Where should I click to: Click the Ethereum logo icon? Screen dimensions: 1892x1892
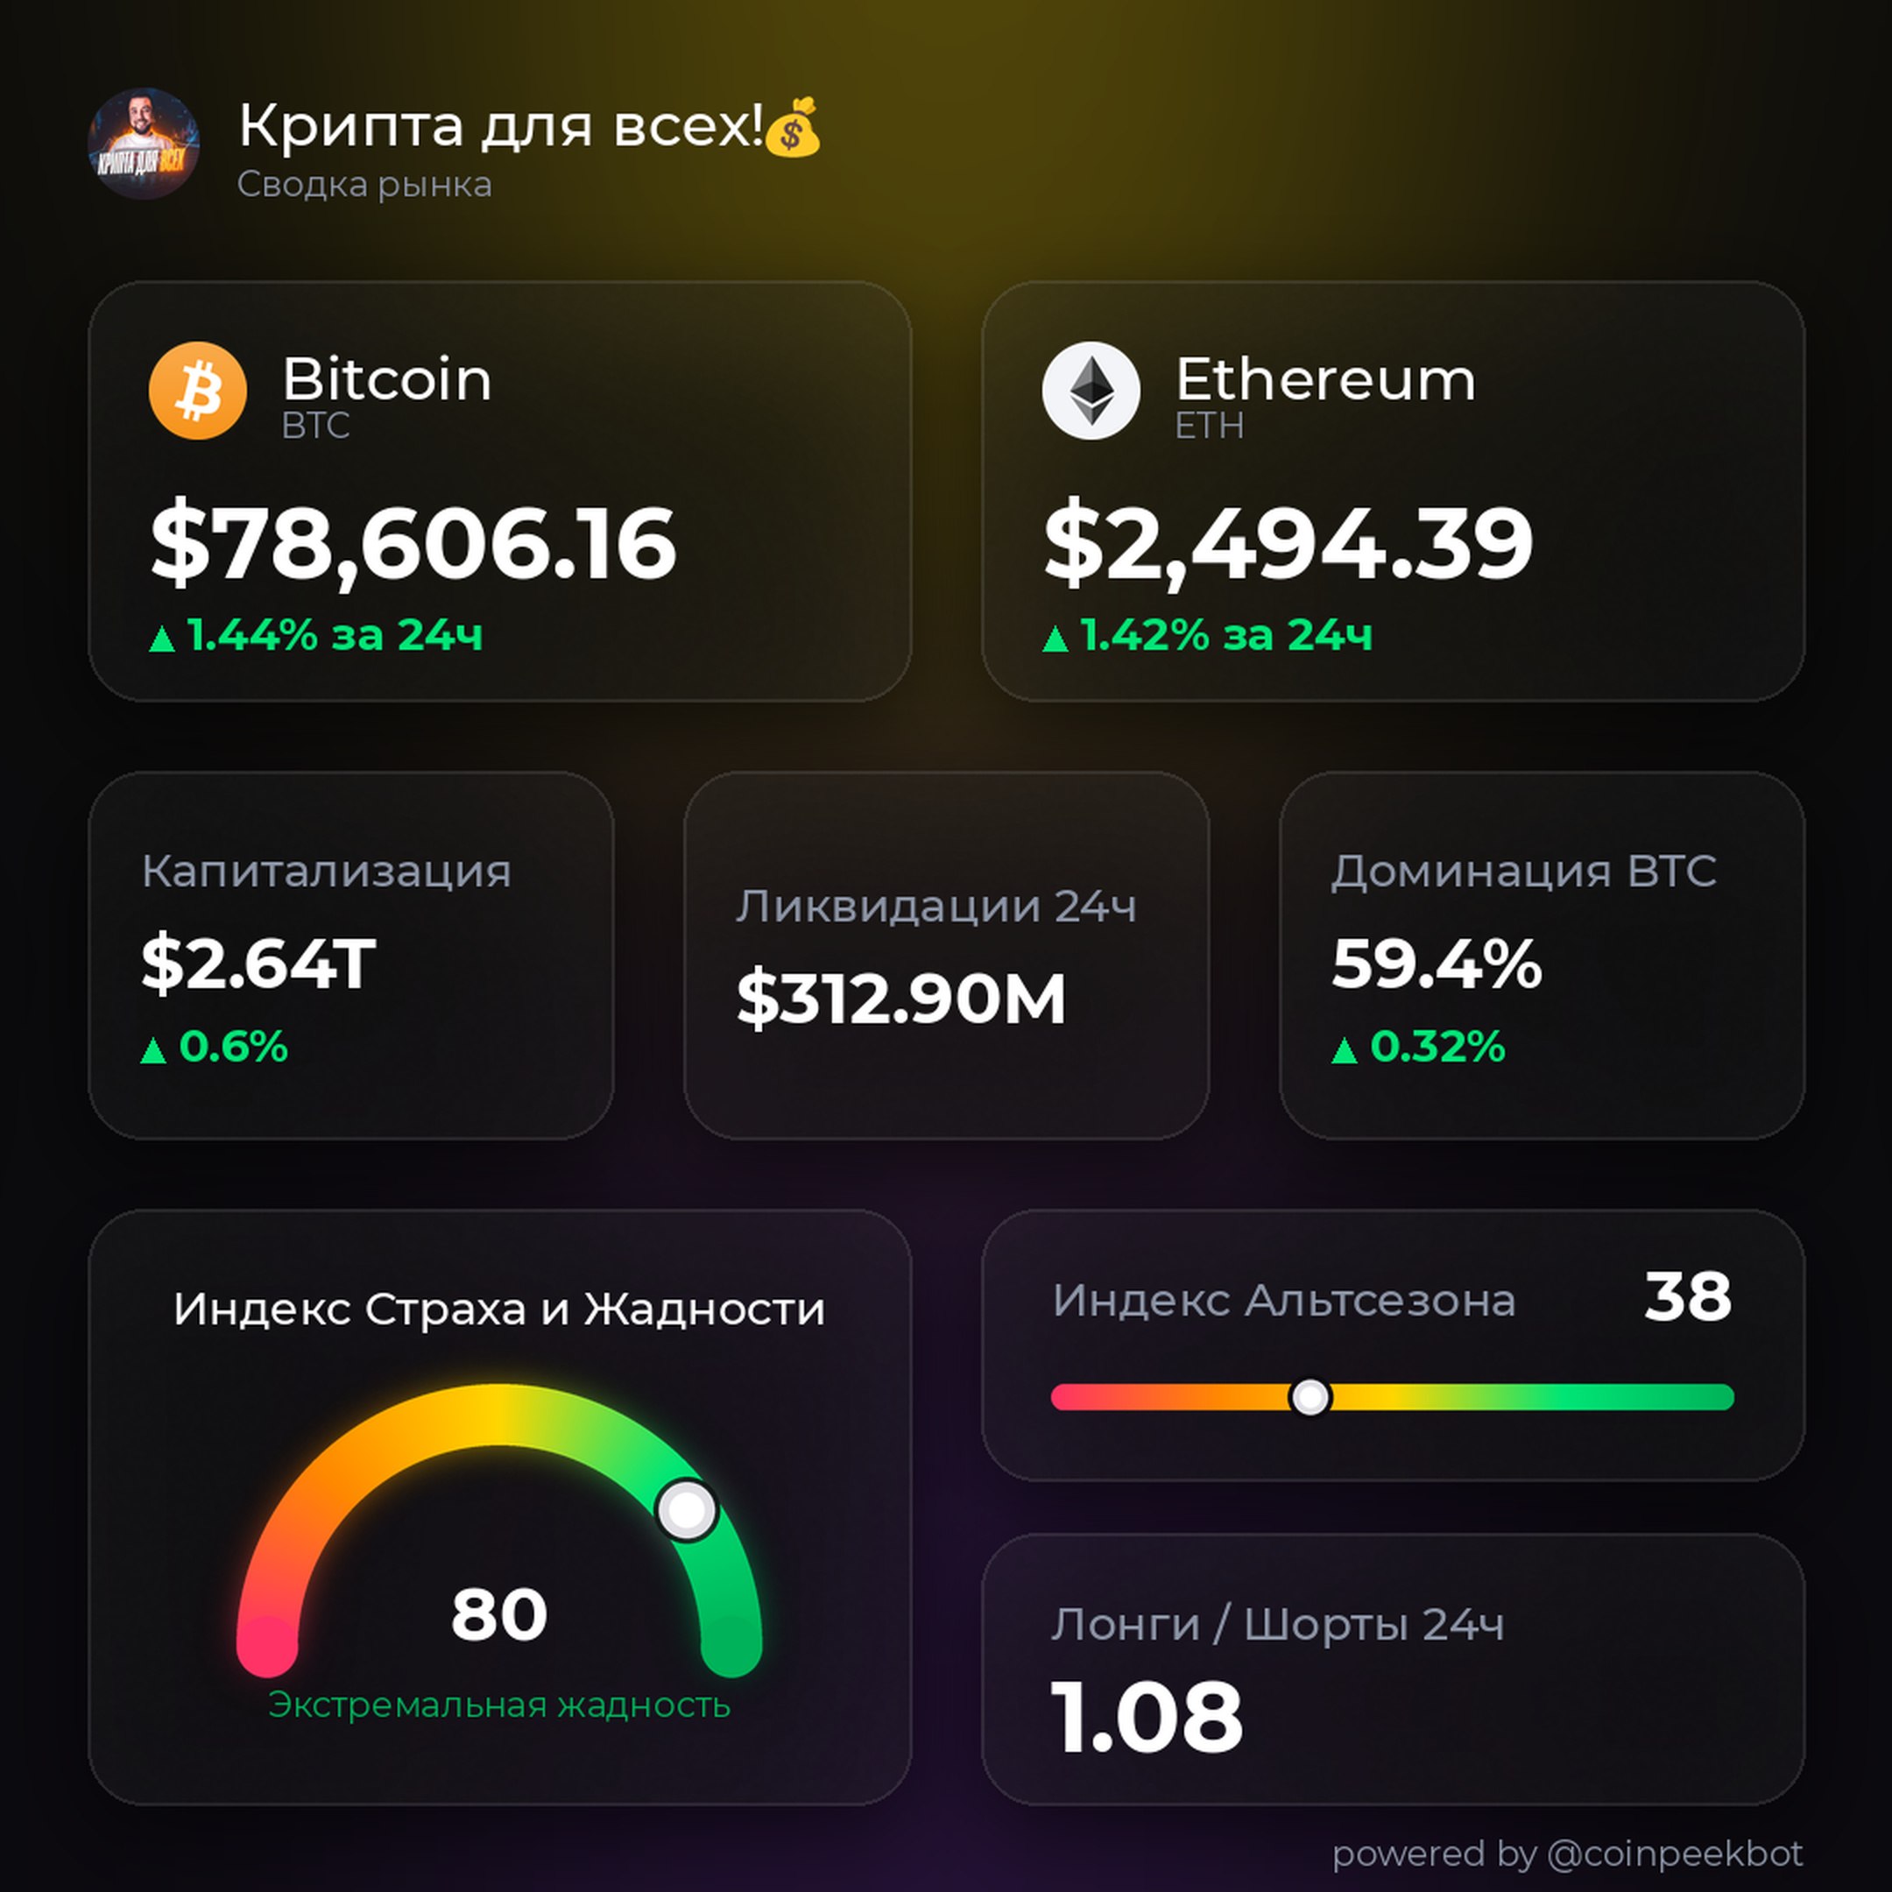1091,391
